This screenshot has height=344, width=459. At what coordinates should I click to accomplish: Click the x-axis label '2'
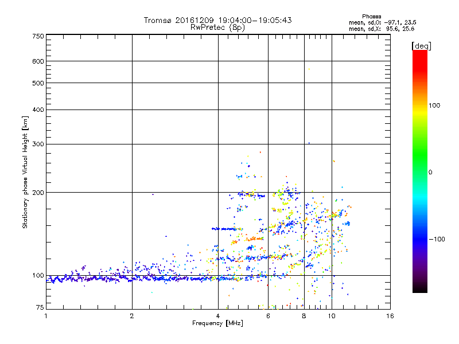pyautogui.click(x=132, y=316)
